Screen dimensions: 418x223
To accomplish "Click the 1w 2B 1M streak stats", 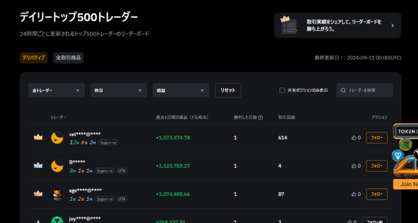I will click(81, 199).
